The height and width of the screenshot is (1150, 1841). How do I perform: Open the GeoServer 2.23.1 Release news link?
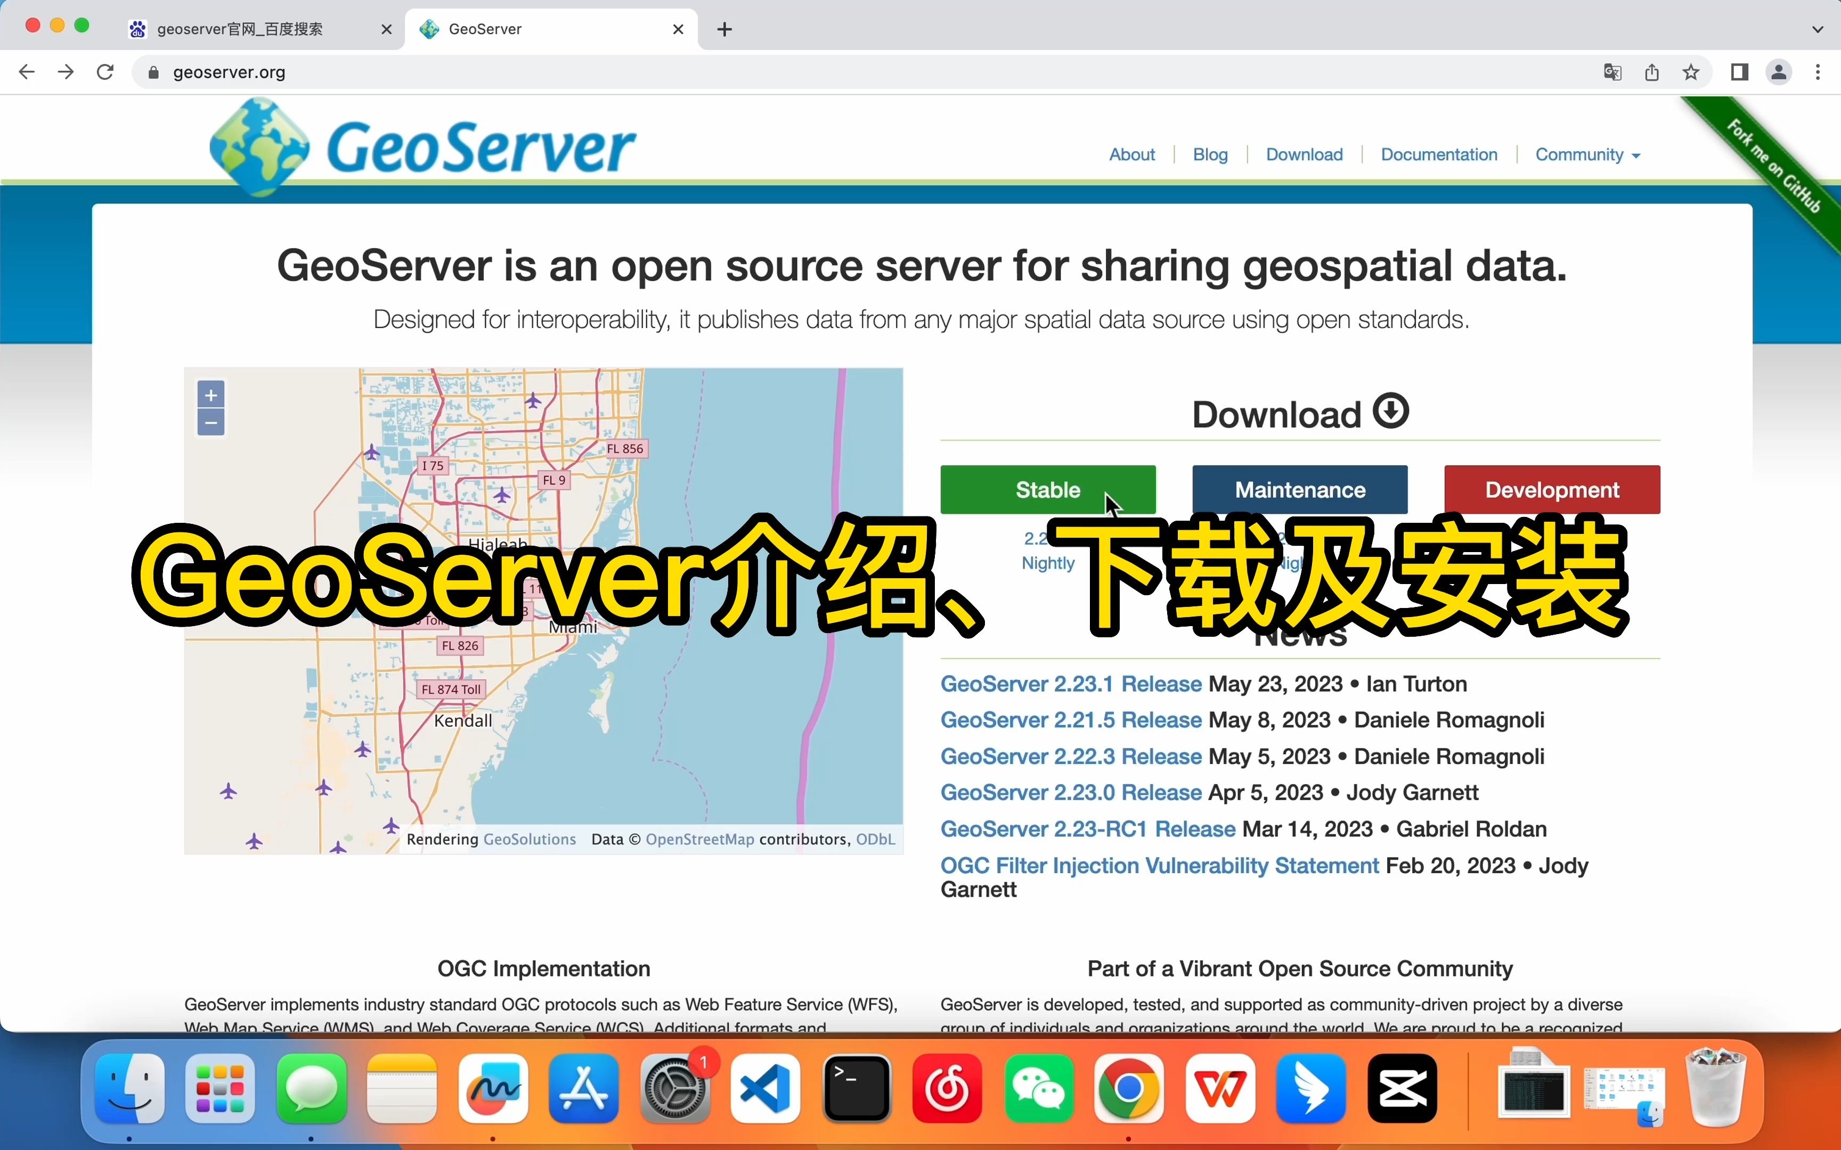(x=1070, y=684)
